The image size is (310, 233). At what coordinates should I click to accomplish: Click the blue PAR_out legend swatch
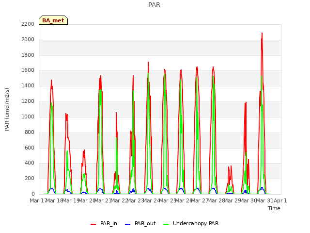(x=127, y=224)
